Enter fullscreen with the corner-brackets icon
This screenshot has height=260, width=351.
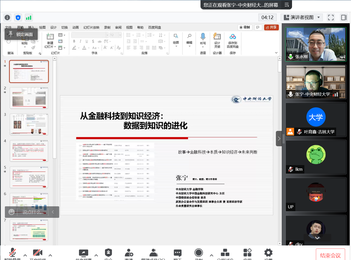click(x=331, y=17)
